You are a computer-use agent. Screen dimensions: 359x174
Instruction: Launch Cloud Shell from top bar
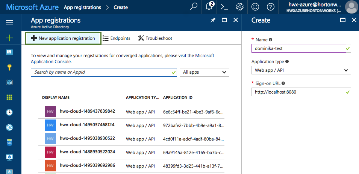click(224, 7)
